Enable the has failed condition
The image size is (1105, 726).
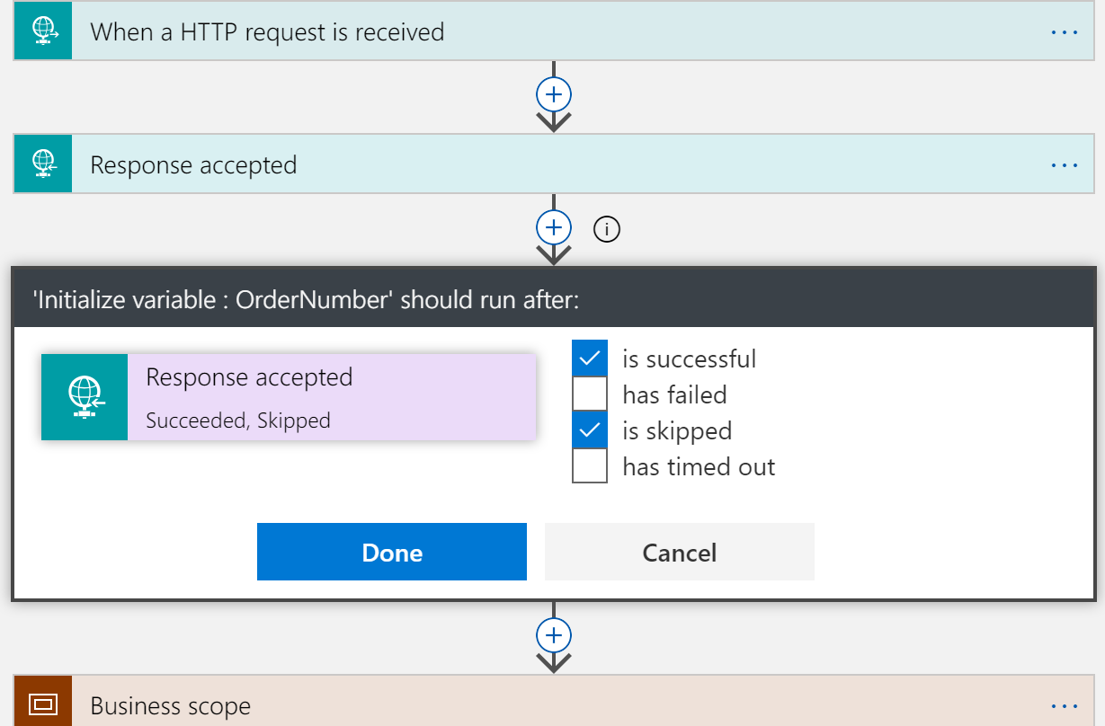click(x=590, y=394)
